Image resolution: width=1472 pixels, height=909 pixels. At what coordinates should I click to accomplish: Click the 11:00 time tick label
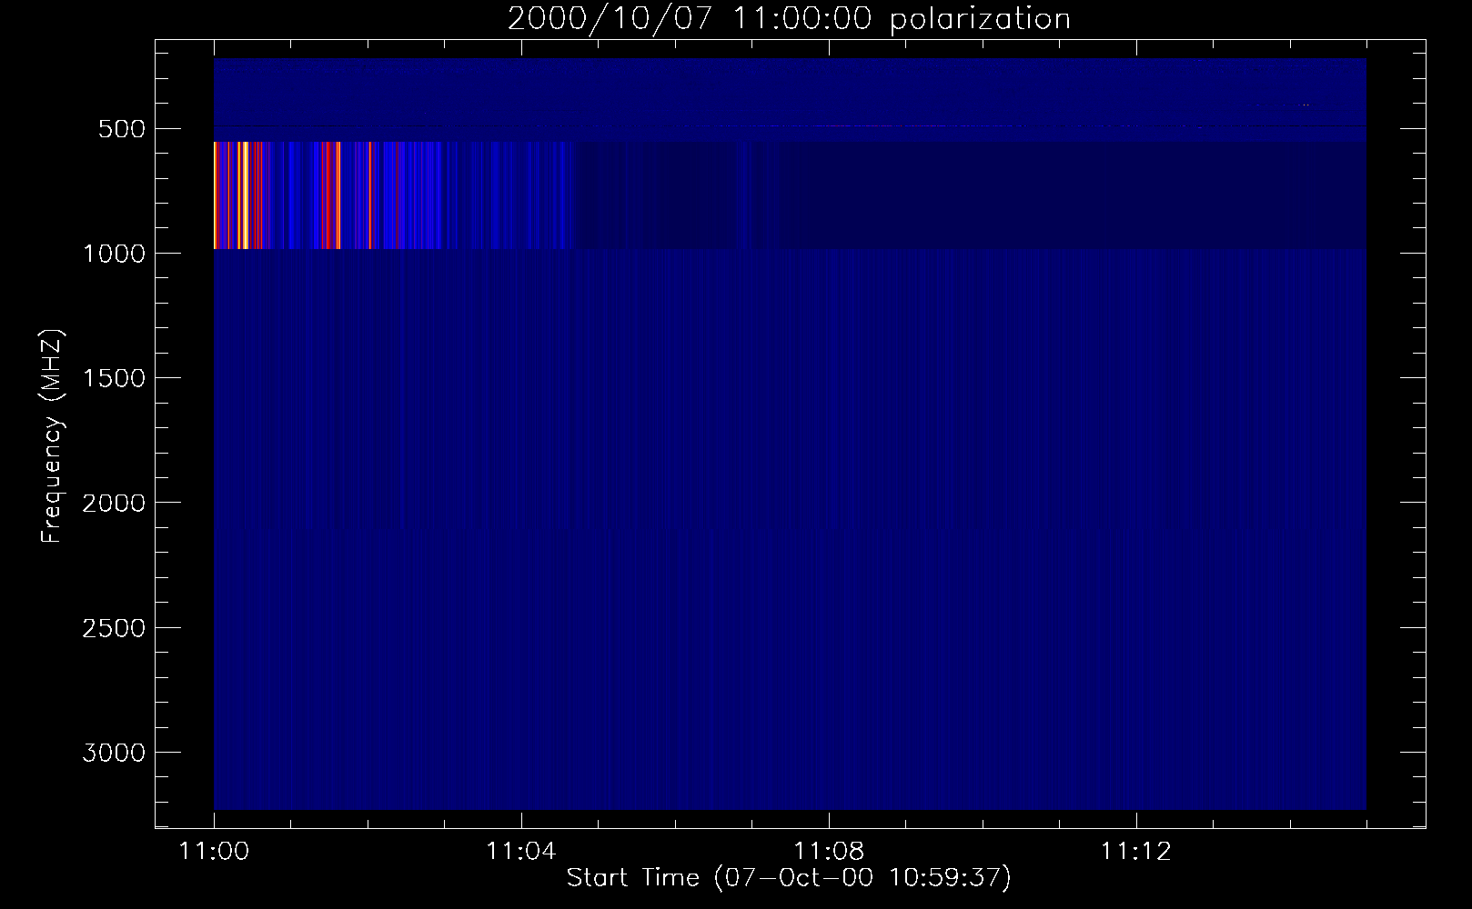(214, 852)
